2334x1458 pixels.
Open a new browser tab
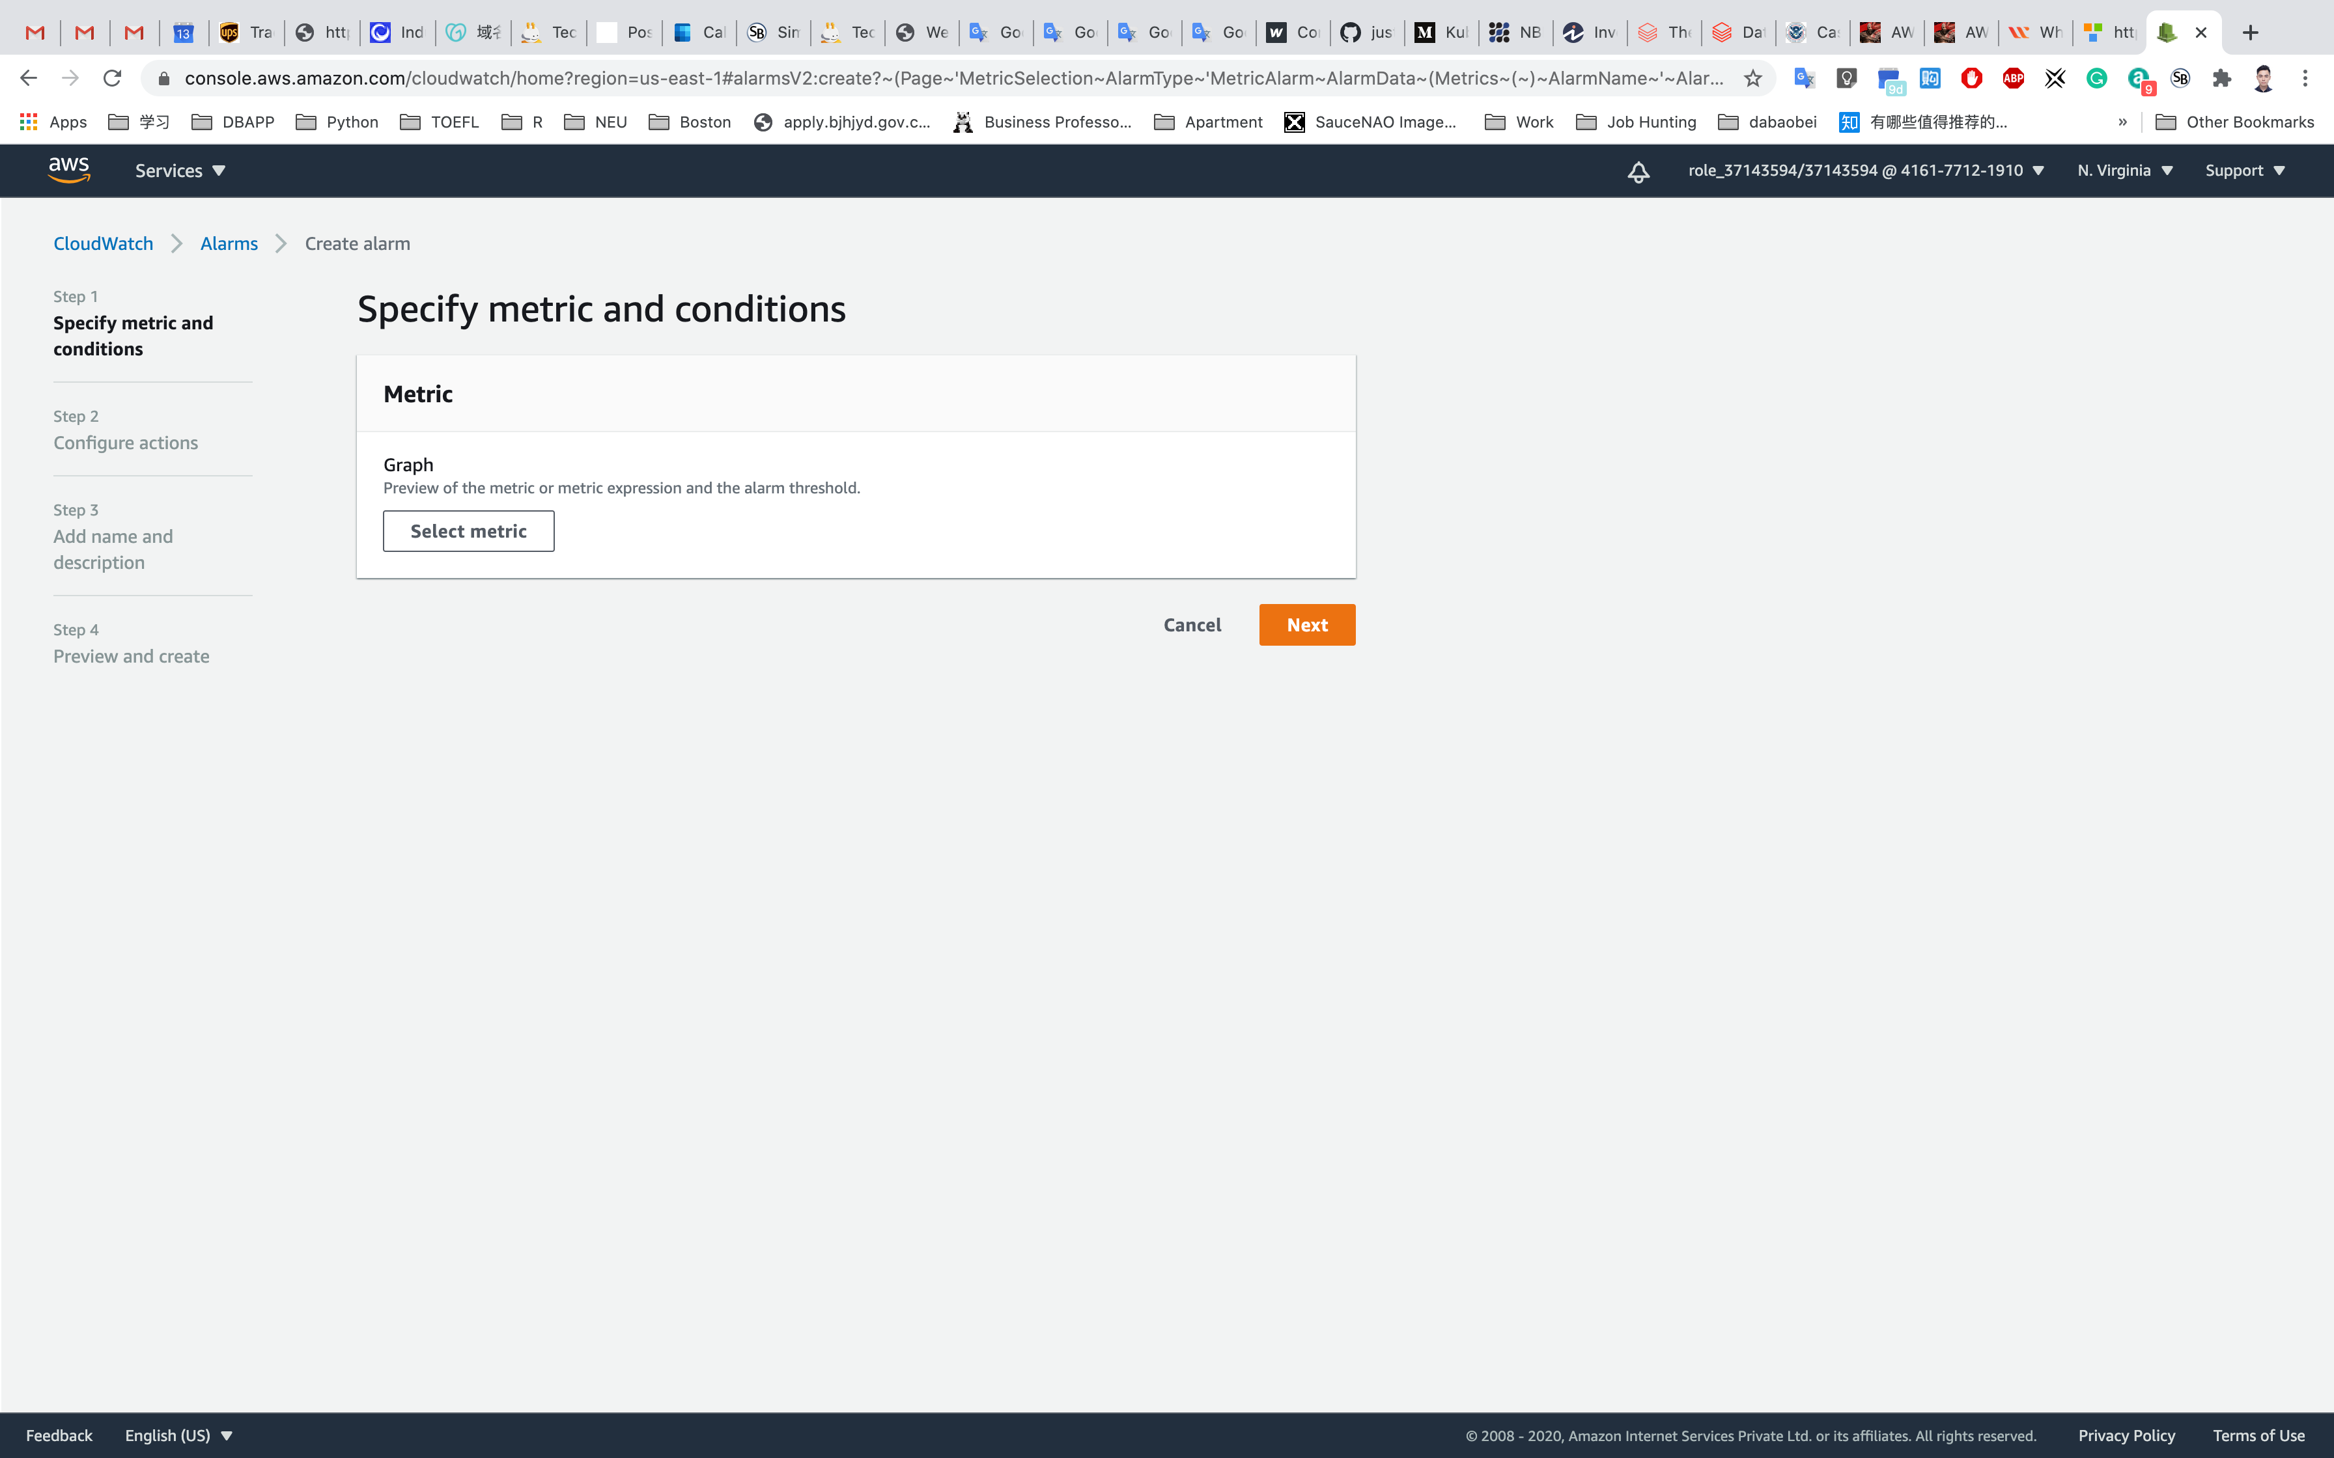click(x=2250, y=32)
